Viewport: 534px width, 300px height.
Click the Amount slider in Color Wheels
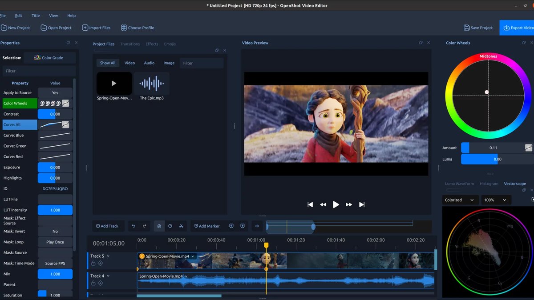(493, 148)
